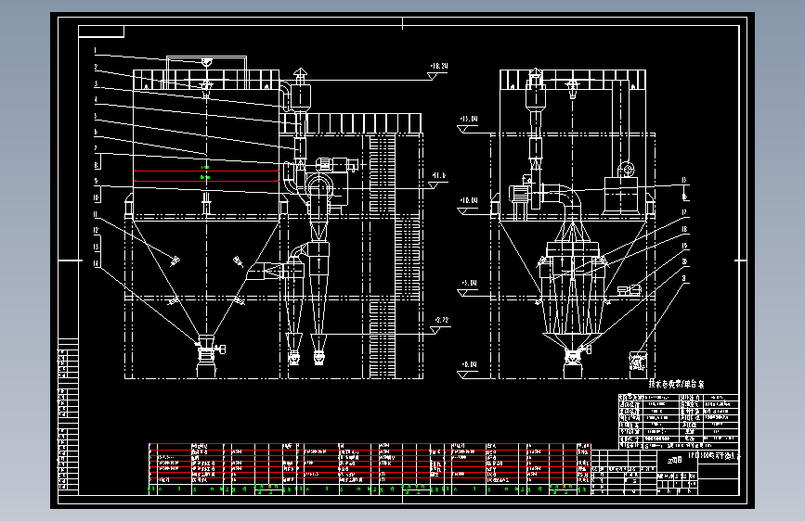Select the +15.04 elevation label
805x521 pixels.
[x=468, y=119]
